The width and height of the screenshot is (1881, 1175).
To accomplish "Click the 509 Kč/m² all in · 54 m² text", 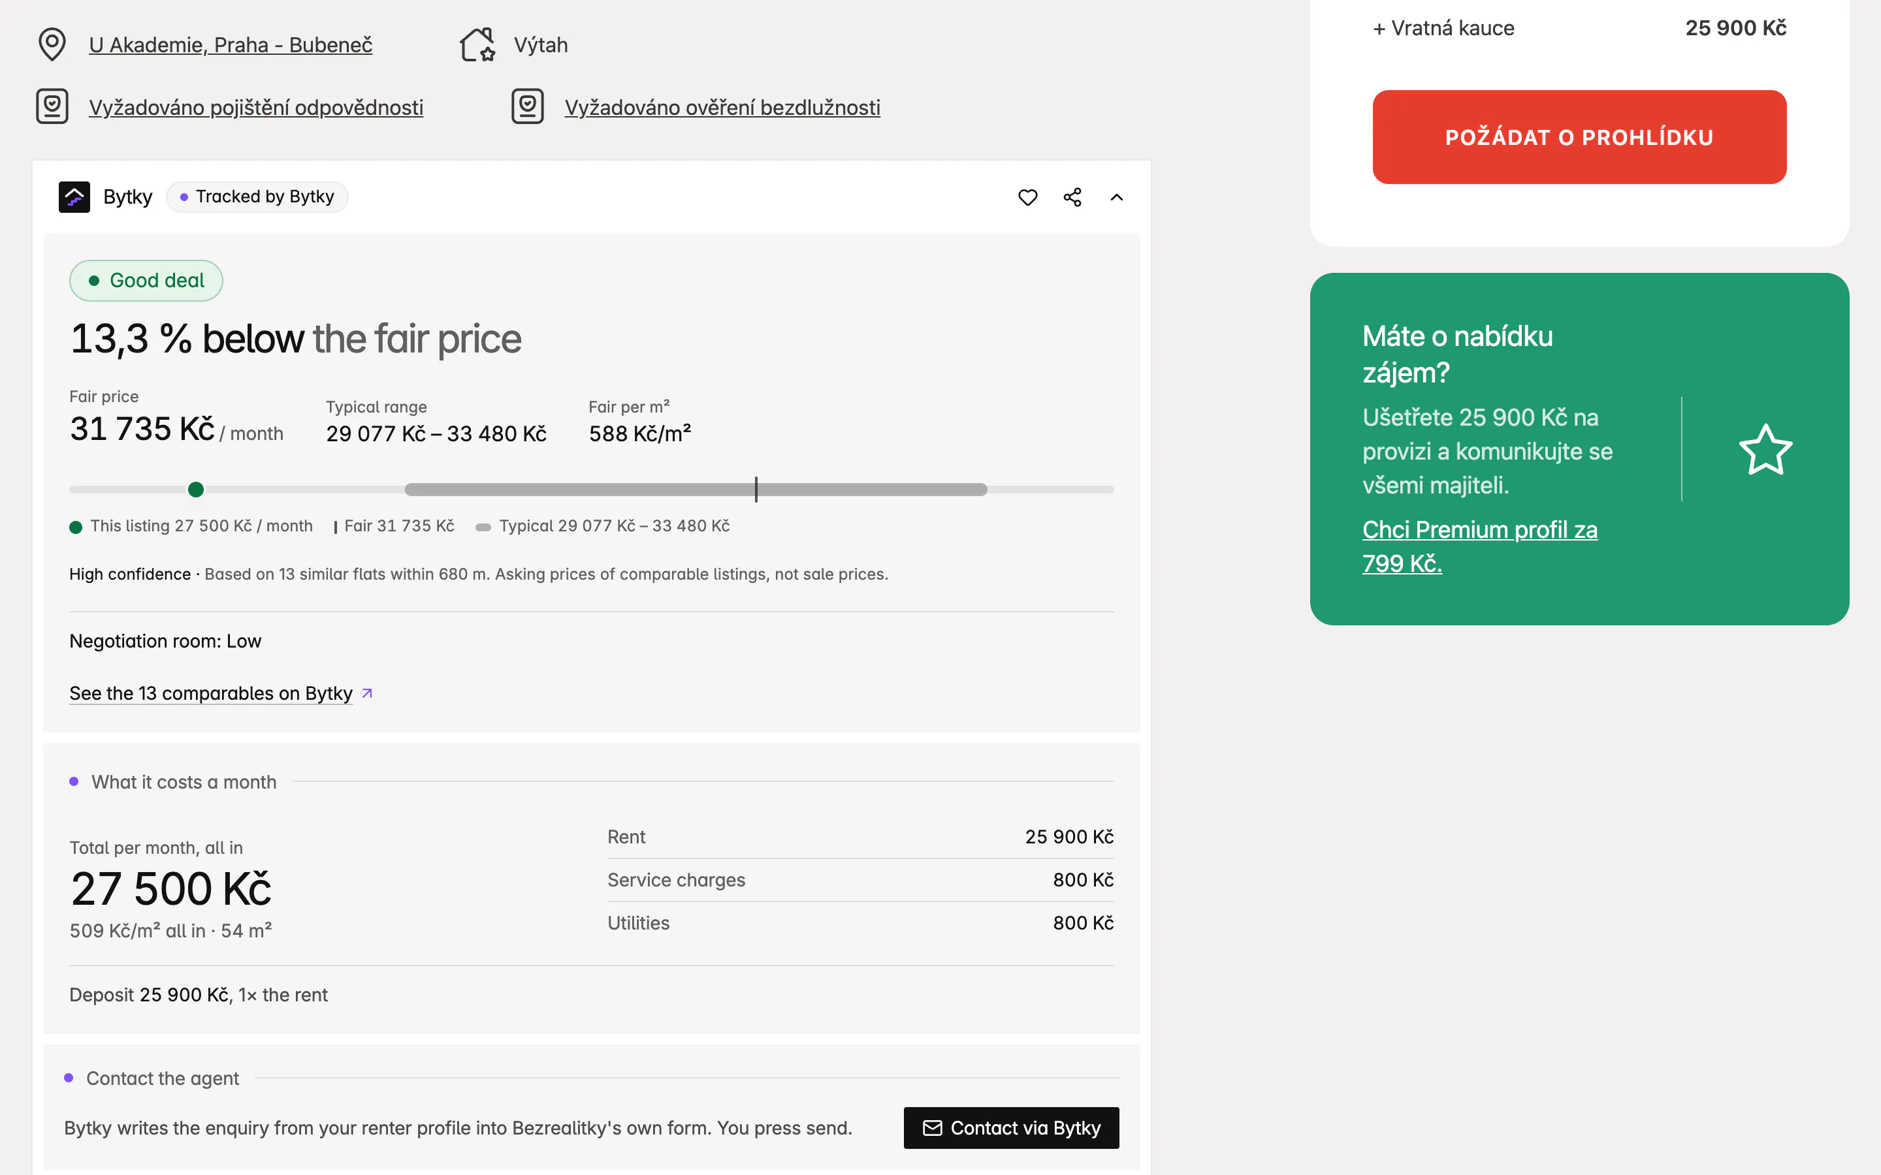I will coord(171,931).
